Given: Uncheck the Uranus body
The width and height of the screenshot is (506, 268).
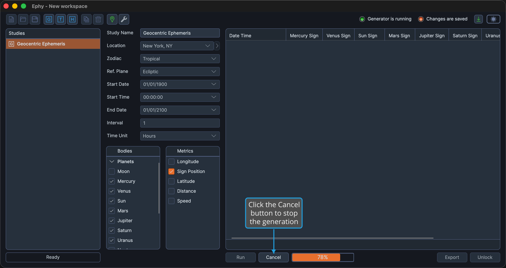Looking at the screenshot, I should coord(112,240).
